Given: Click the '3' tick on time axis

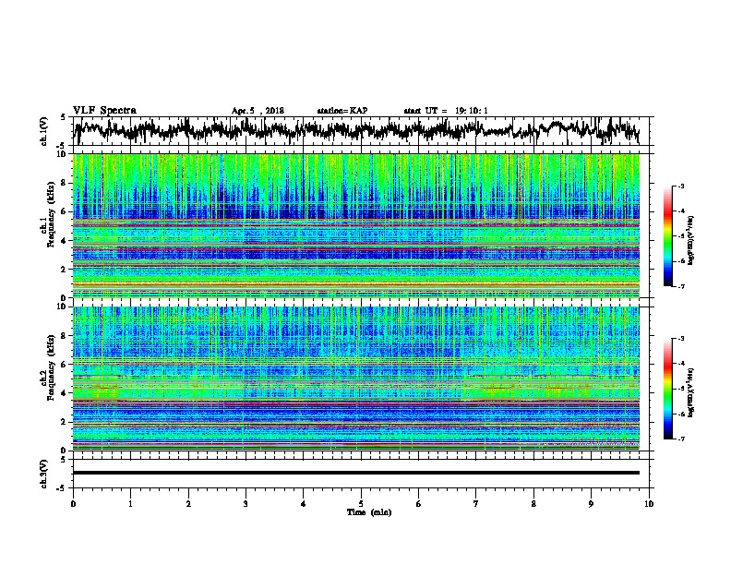Looking at the screenshot, I should click(x=246, y=504).
